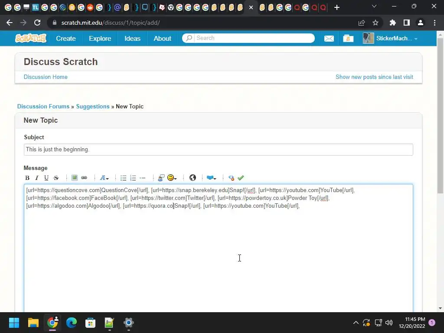This screenshot has height=333, width=444.
Task: Open the Scratch messages envelope icon
Action: tap(329, 39)
